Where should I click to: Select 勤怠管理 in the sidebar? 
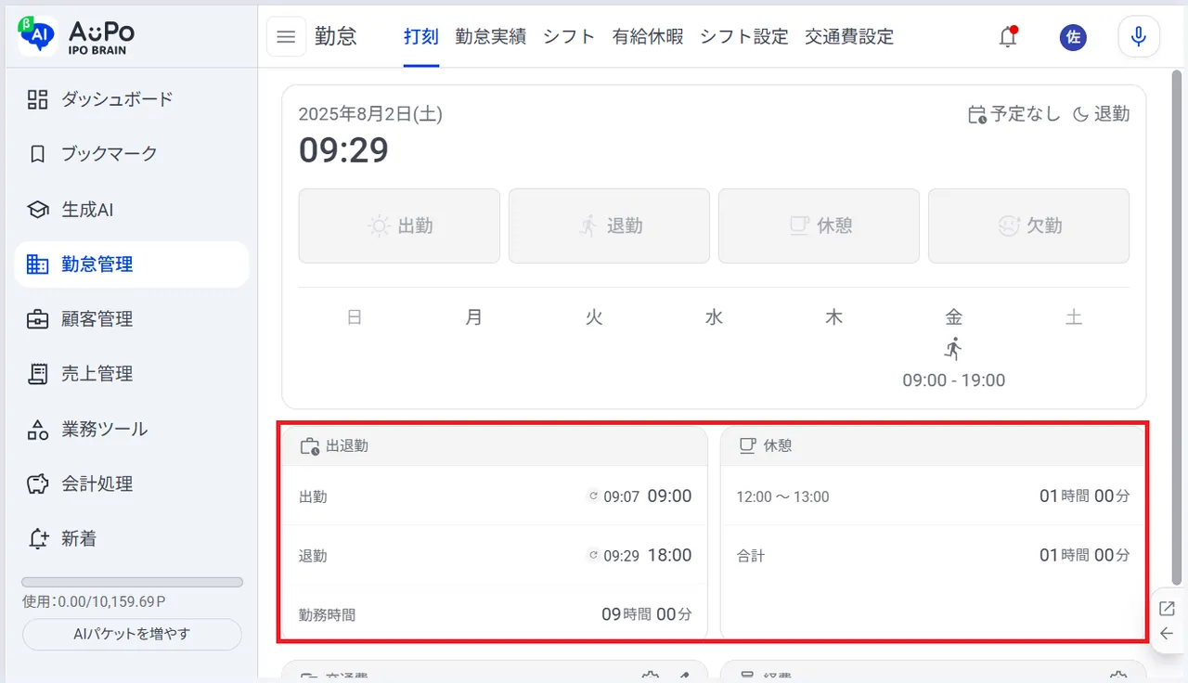click(x=132, y=264)
